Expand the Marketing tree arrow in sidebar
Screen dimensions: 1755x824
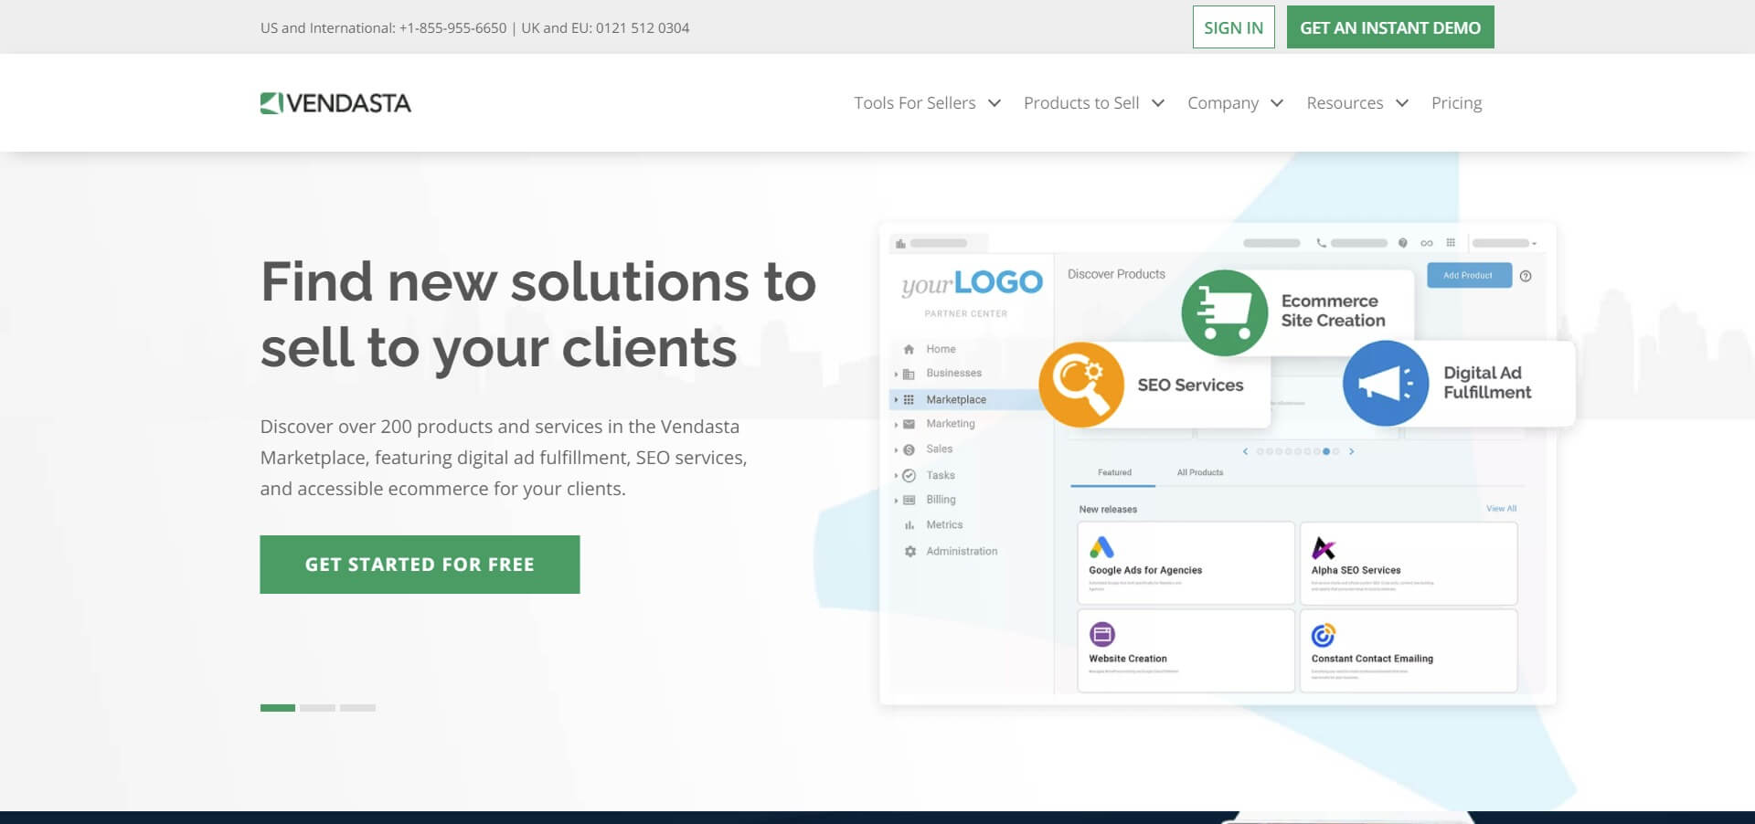tap(896, 424)
